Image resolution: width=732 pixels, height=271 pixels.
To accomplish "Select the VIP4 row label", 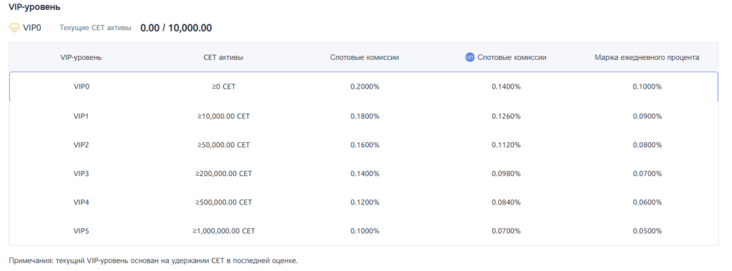I will point(81,202).
